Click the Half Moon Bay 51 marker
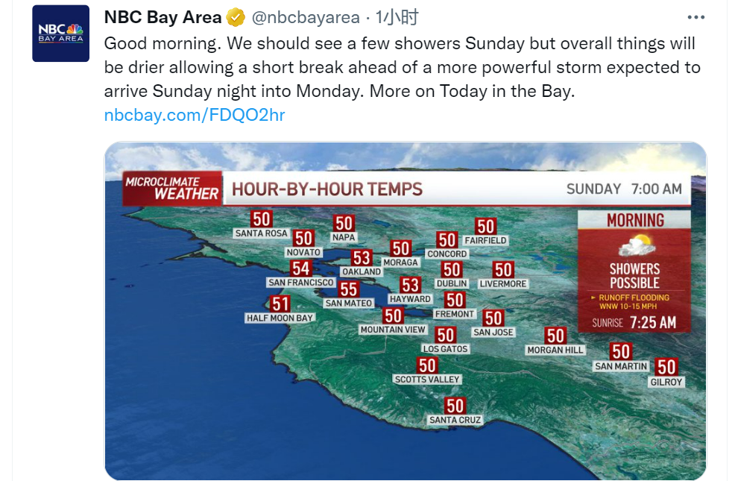This screenshot has width=735, height=481. tap(280, 304)
